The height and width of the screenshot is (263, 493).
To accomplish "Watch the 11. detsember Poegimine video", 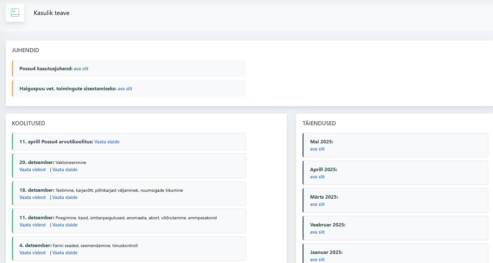I will pyautogui.click(x=32, y=225).
